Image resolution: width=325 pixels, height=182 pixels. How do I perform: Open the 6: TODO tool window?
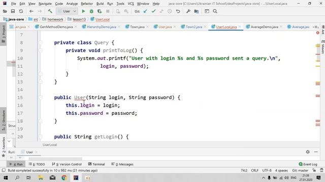tap(37, 164)
